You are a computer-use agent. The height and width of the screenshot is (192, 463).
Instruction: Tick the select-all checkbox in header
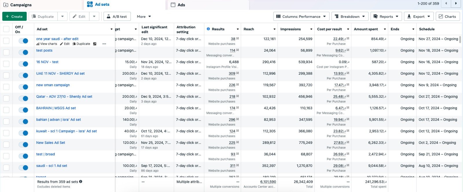tap(6, 29)
